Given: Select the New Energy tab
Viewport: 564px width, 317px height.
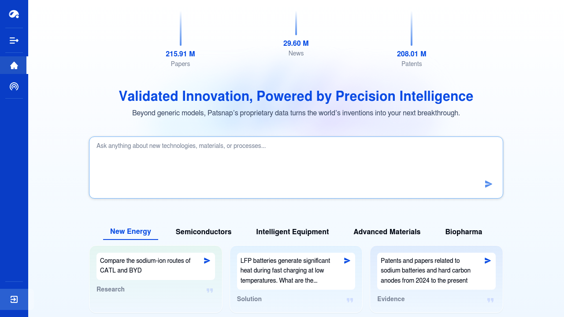Looking at the screenshot, I should coord(130,232).
